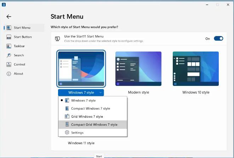Click the Windows 7 style dropdown entry icon

click(67, 100)
